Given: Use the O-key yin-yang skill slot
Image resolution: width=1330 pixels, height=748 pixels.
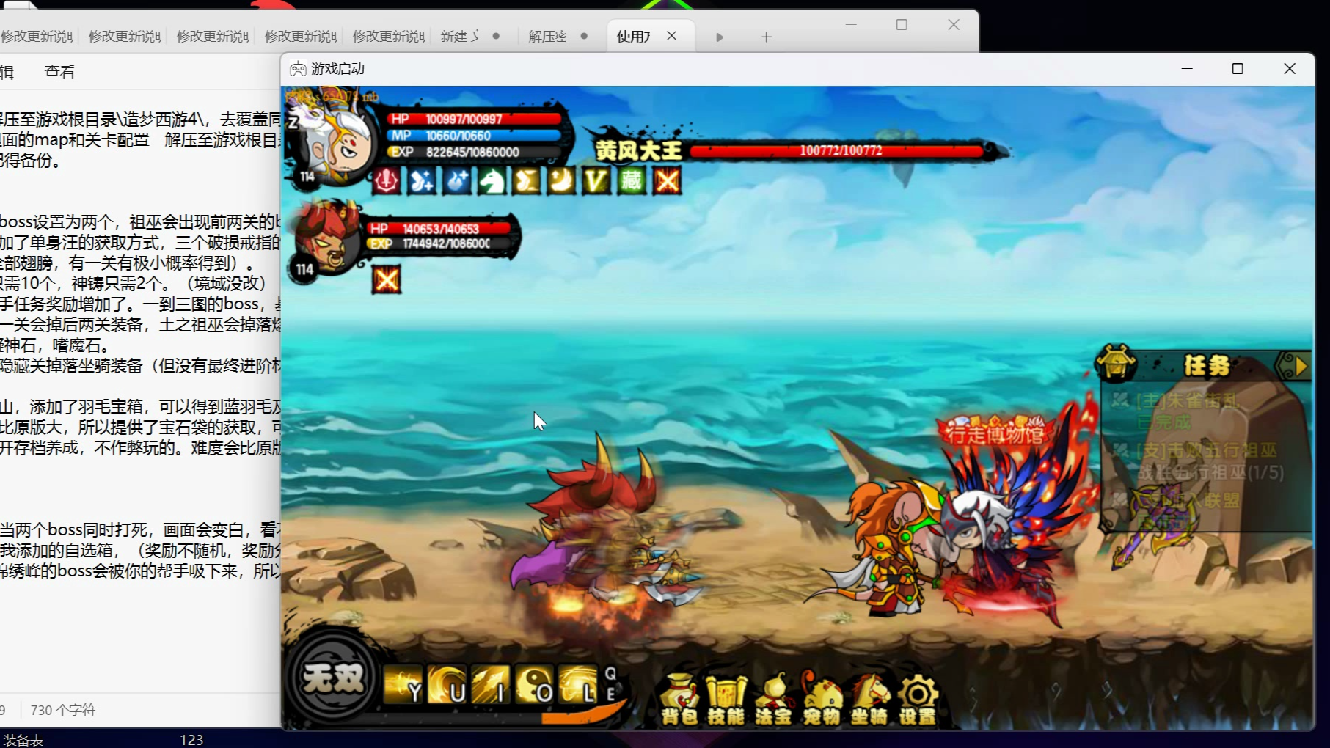Looking at the screenshot, I should [535, 685].
